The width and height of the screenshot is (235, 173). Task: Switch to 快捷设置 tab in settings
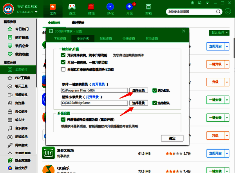click(x=129, y=39)
